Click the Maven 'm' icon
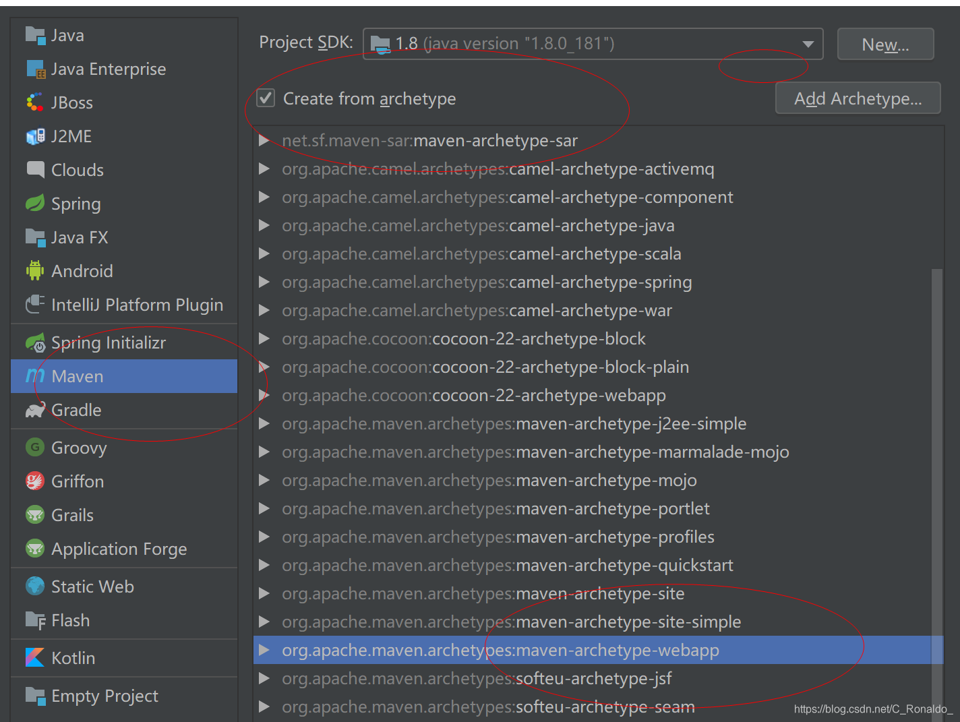The width and height of the screenshot is (960, 722). click(35, 375)
